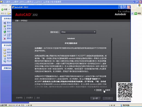Open the 安装帮助 installation help link
The image size is (142, 107).
pos(19,98)
